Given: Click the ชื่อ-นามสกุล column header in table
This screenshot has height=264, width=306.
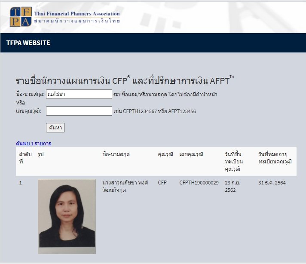Looking at the screenshot, I should point(116,154).
